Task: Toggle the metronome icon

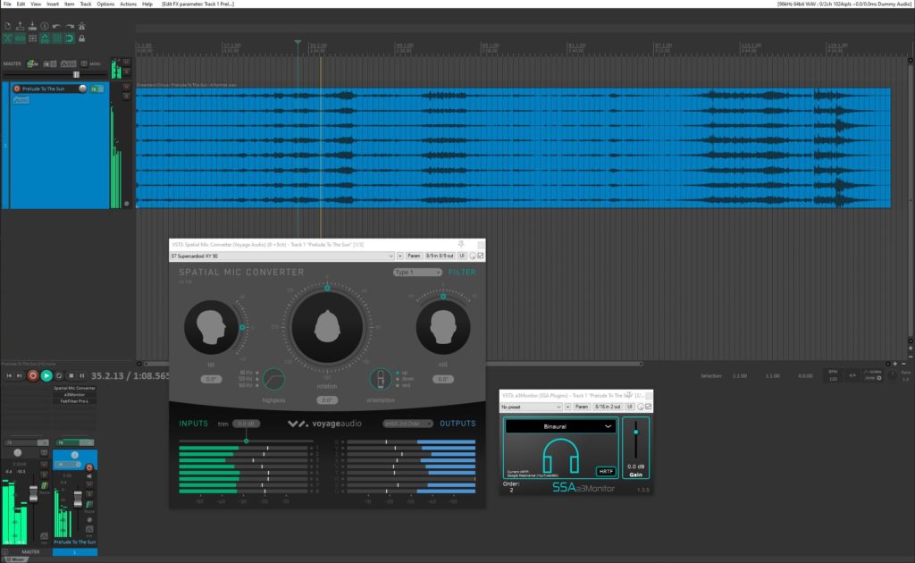Action: (81, 26)
